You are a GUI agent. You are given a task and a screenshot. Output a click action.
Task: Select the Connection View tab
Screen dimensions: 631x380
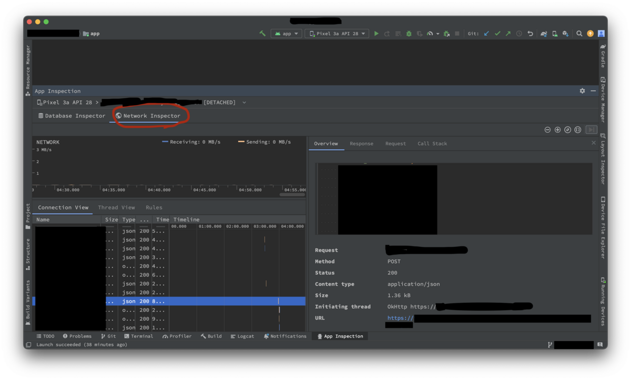click(63, 207)
